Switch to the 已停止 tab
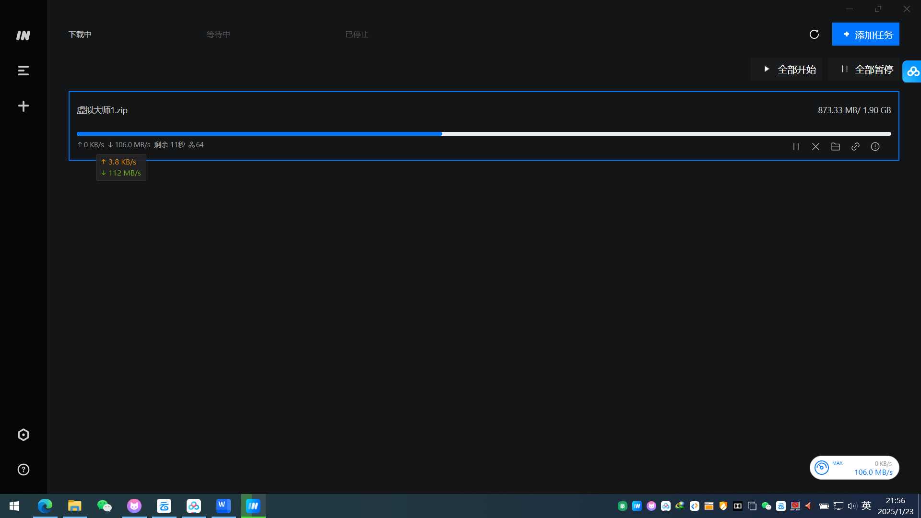The width and height of the screenshot is (921, 518). pyautogui.click(x=357, y=35)
